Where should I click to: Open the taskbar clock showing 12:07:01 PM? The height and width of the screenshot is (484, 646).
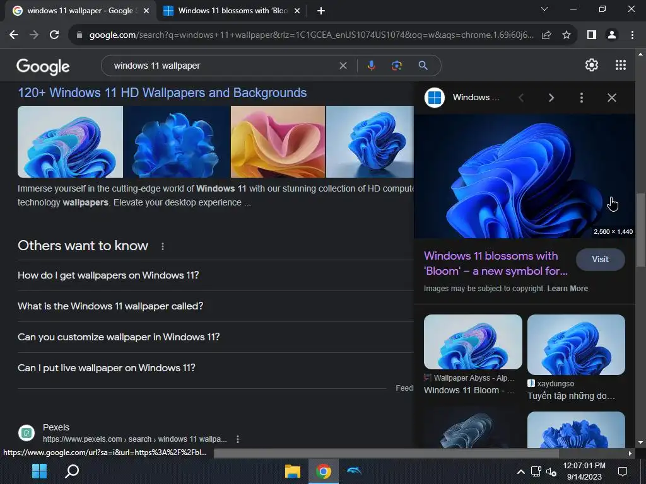coord(584,471)
